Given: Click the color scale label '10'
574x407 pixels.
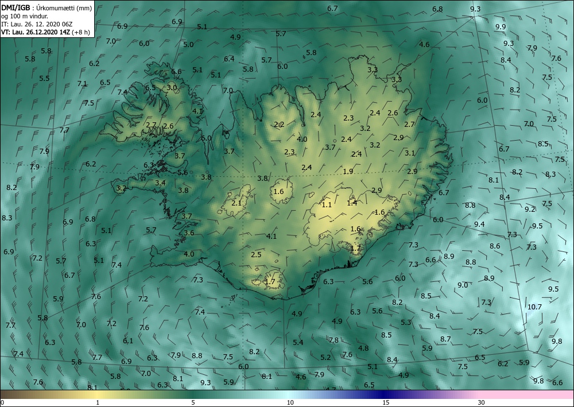Looking at the screenshot, I should coord(290,402).
